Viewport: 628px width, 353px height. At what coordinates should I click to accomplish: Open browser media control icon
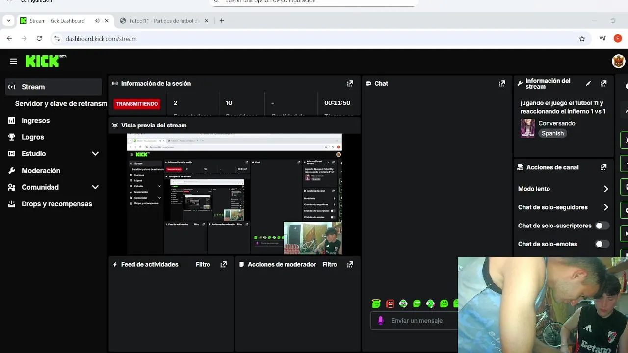pyautogui.click(x=603, y=38)
